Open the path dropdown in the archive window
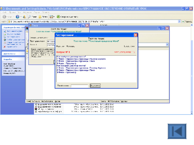 click(x=167, y=44)
